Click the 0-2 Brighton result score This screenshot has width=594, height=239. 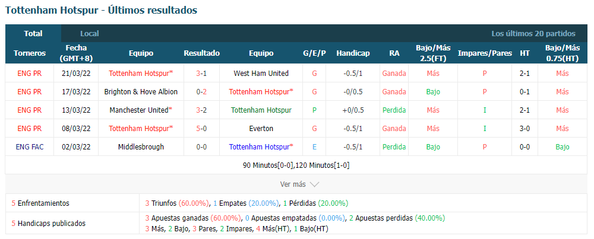(201, 91)
